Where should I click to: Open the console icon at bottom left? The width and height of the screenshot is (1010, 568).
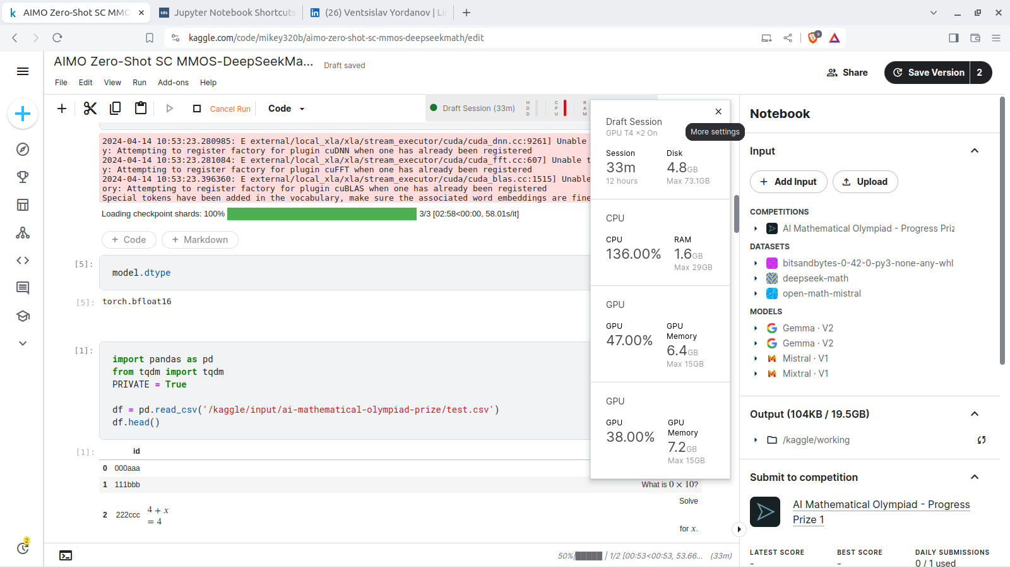[66, 555]
